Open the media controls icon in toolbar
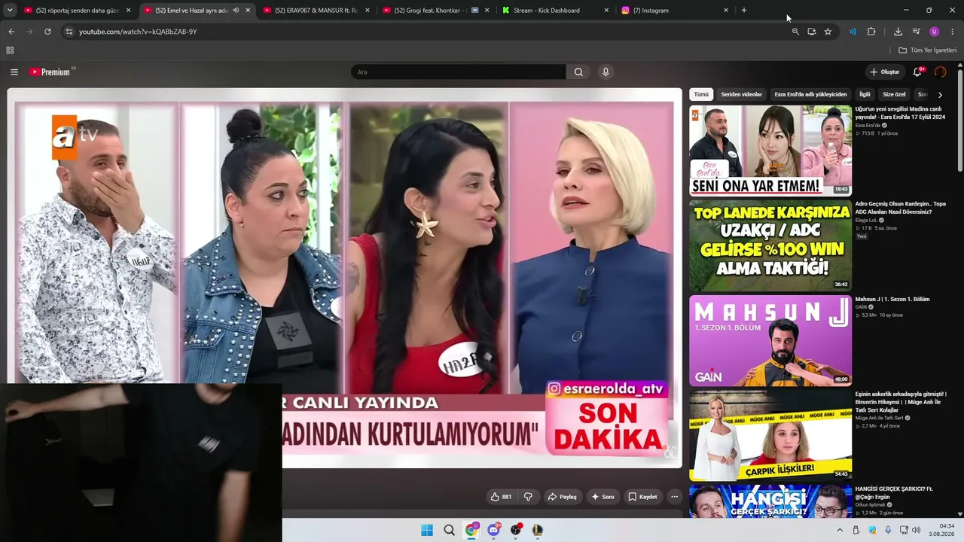964x542 pixels. (x=916, y=32)
